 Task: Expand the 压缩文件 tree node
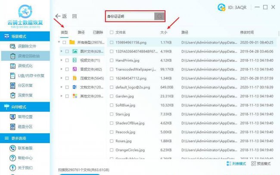[62, 78]
